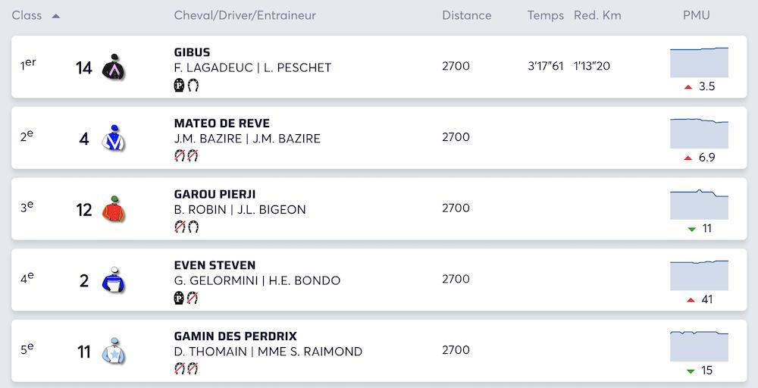The image size is (758, 388).
Task: Click Gibus black jockey silk icon
Action: pyautogui.click(x=113, y=67)
